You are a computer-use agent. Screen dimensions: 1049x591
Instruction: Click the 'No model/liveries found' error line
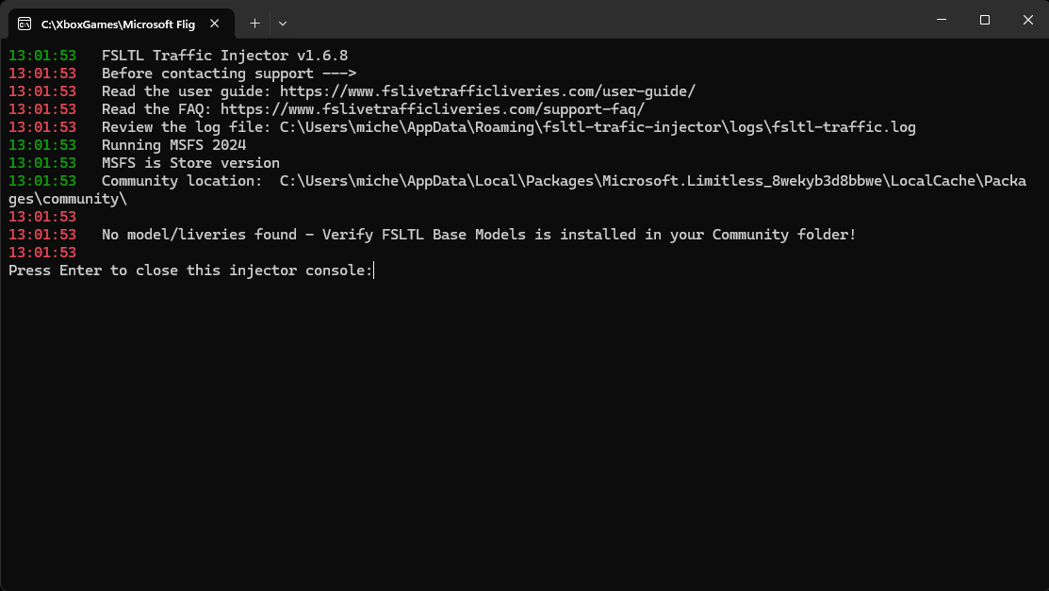[479, 235]
